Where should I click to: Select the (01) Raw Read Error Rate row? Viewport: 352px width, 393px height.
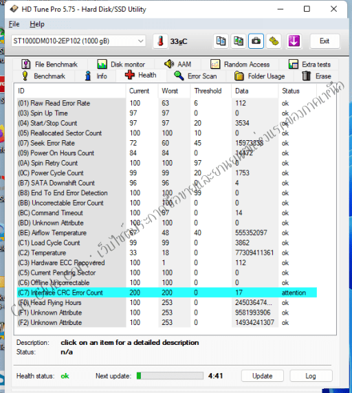(167, 103)
